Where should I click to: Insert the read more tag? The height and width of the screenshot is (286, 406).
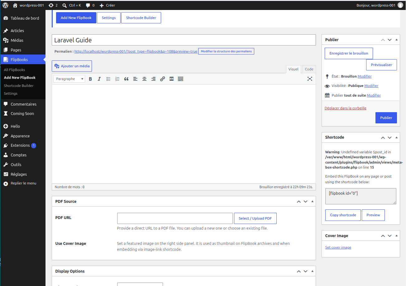pyautogui.click(x=171, y=79)
